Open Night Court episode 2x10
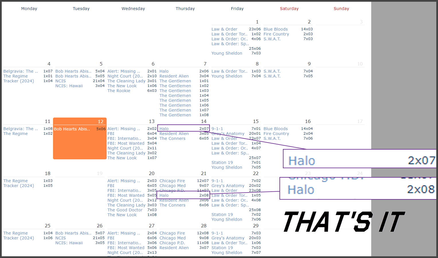Screen dimensions: 438x258 coord(125,76)
